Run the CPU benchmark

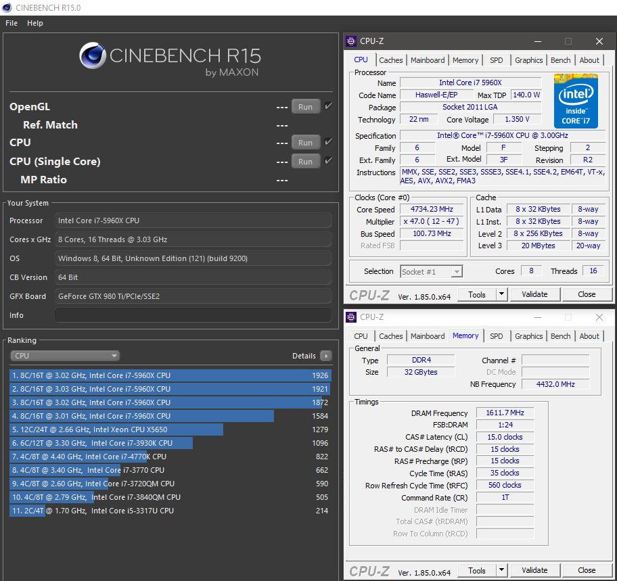coord(305,143)
